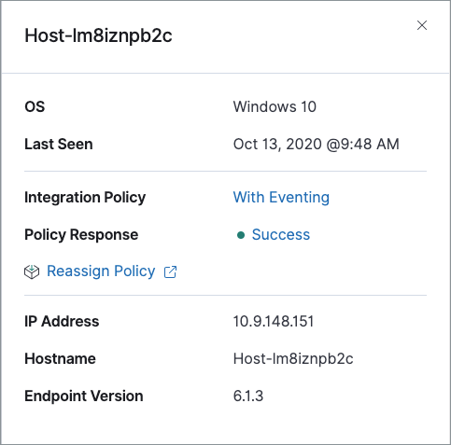Click the external link icon after Reassign Policy
The height and width of the screenshot is (445, 451).
point(170,271)
